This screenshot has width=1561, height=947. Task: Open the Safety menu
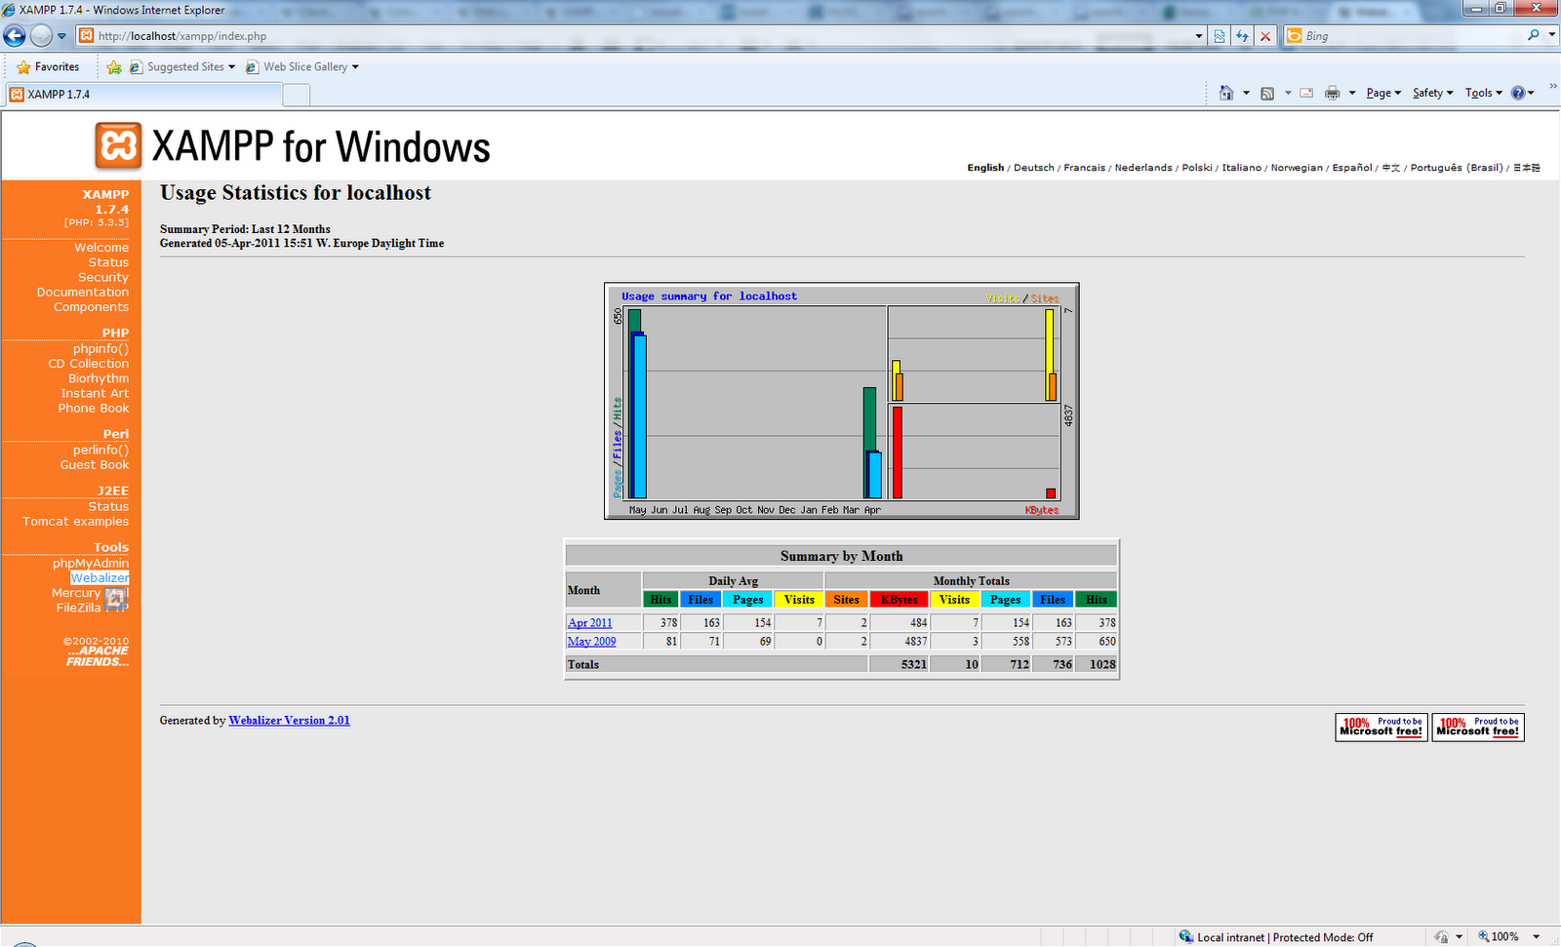(x=1433, y=94)
